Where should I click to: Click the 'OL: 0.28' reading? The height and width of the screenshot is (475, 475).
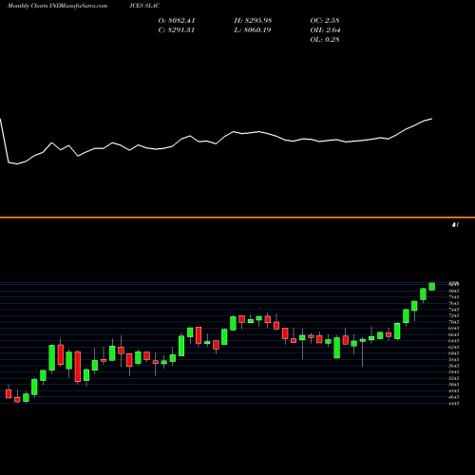click(x=325, y=40)
